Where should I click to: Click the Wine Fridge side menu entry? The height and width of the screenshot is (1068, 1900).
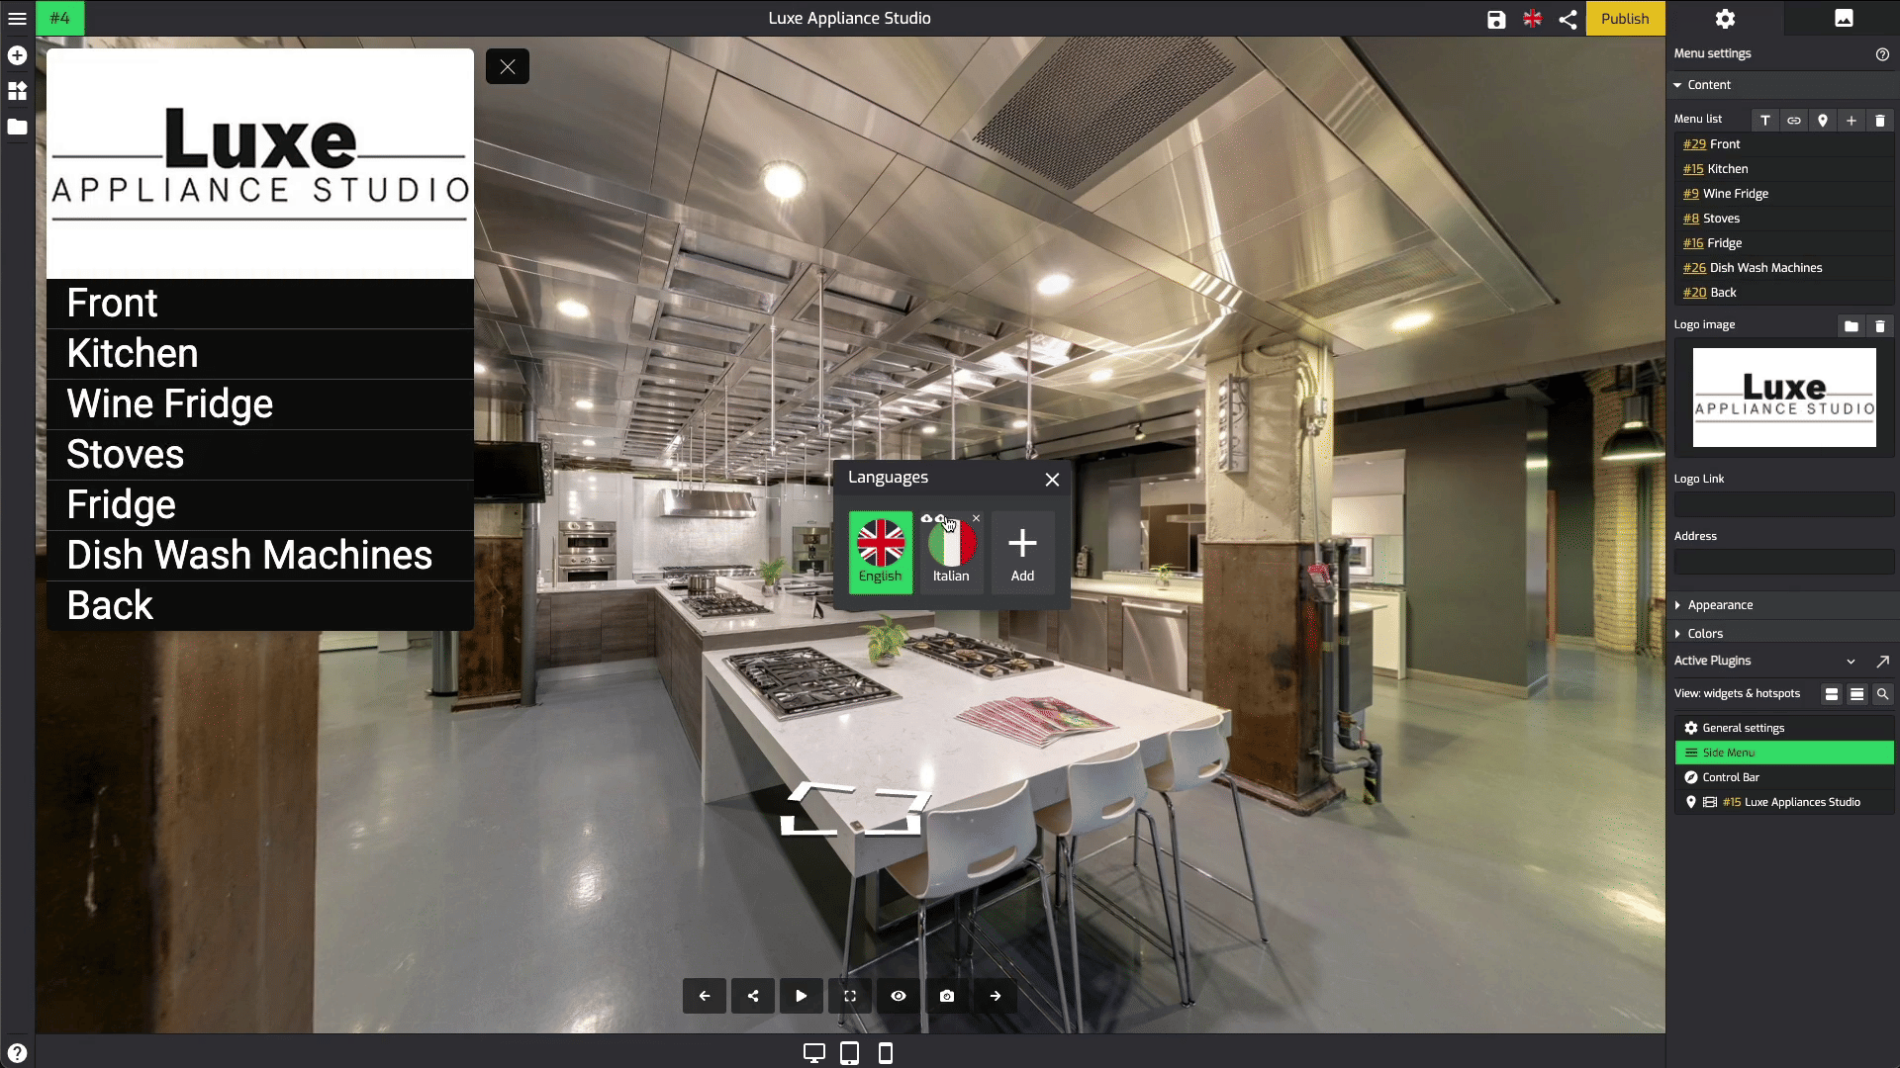pos(169,403)
